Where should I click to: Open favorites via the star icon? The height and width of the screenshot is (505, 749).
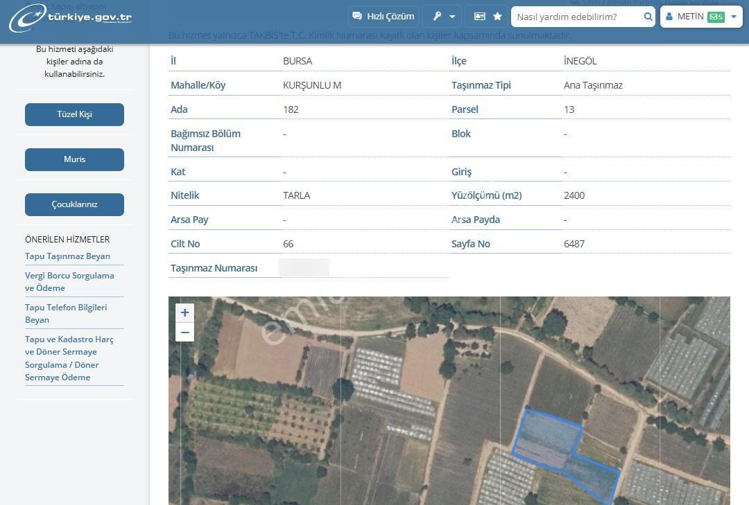497,17
